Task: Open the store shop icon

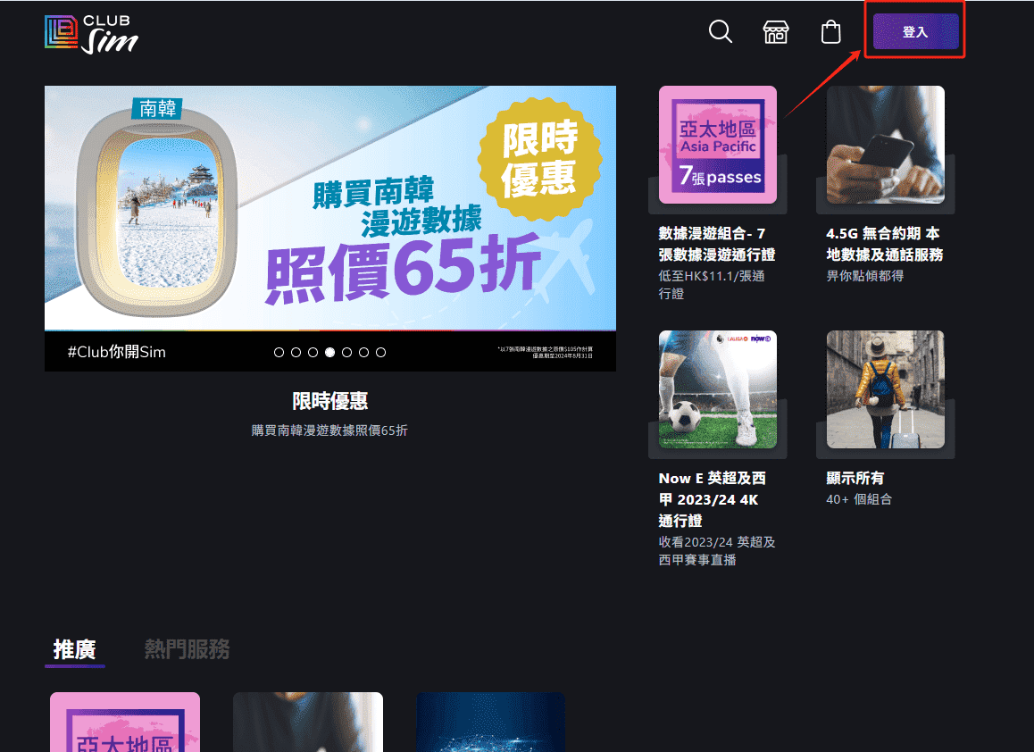Action: [776, 32]
